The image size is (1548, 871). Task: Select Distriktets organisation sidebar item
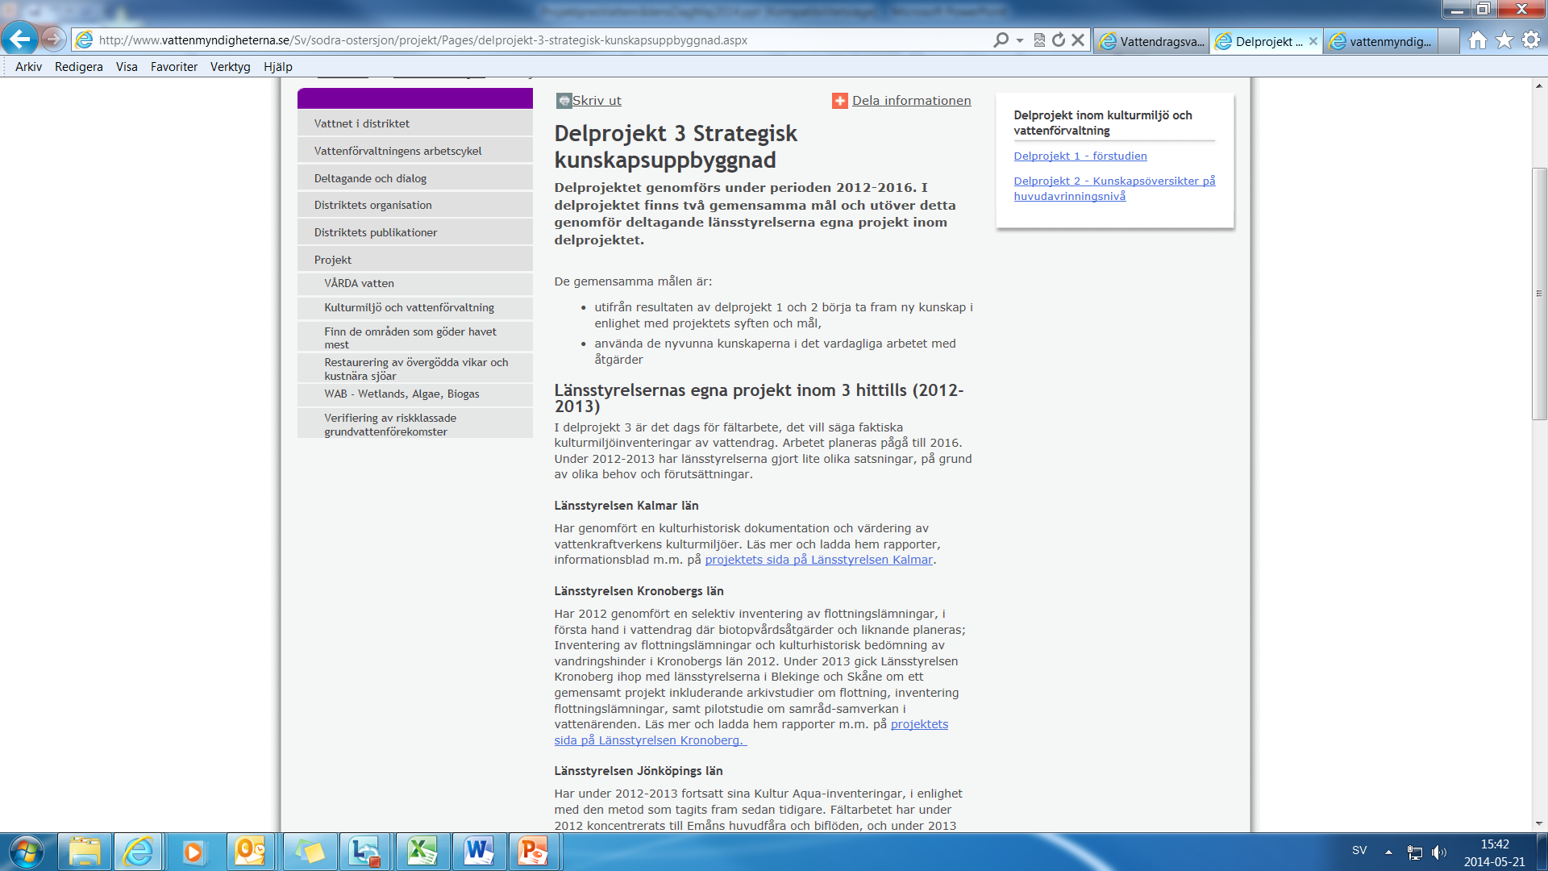click(x=415, y=205)
